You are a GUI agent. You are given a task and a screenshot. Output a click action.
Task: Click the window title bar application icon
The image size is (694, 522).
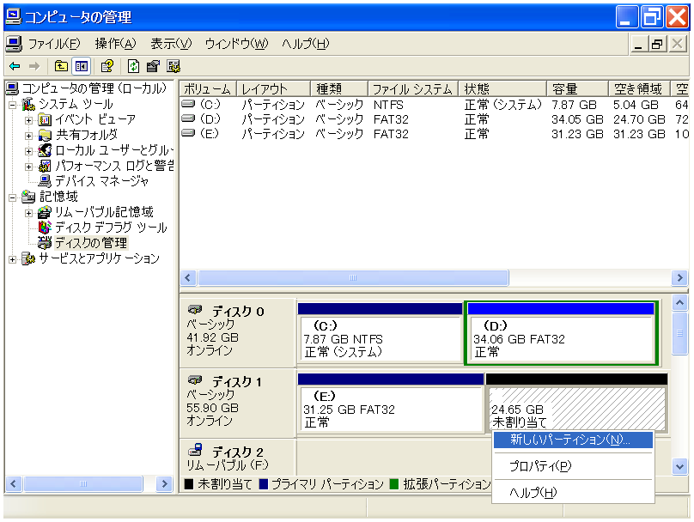click(13, 17)
